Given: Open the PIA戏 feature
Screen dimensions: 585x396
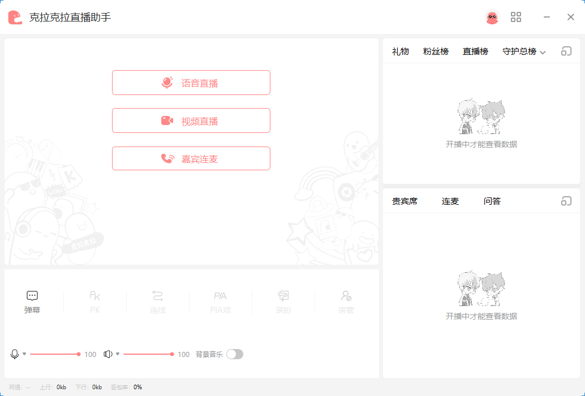Looking at the screenshot, I should [221, 300].
